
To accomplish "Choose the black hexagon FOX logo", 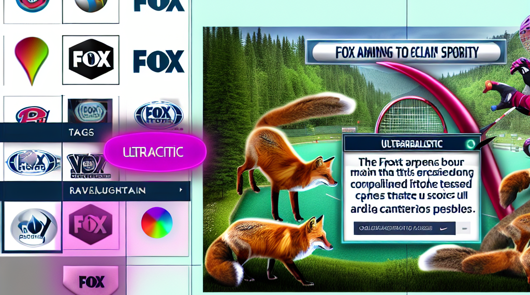I will point(91,60).
